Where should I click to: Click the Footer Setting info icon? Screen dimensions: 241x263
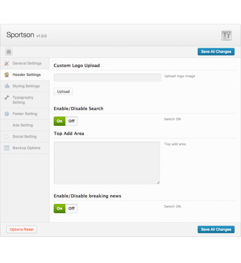pyautogui.click(x=6, y=114)
